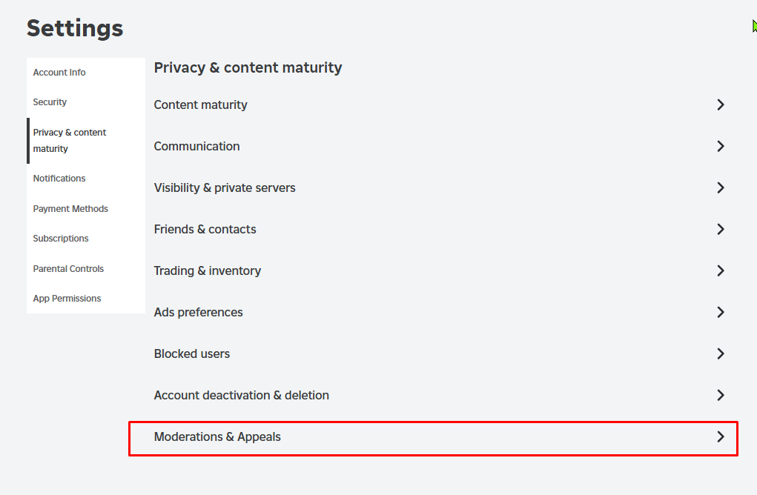Screen dimensions: 757x495
Task: Expand the Blocked users chevron
Action: (720, 353)
